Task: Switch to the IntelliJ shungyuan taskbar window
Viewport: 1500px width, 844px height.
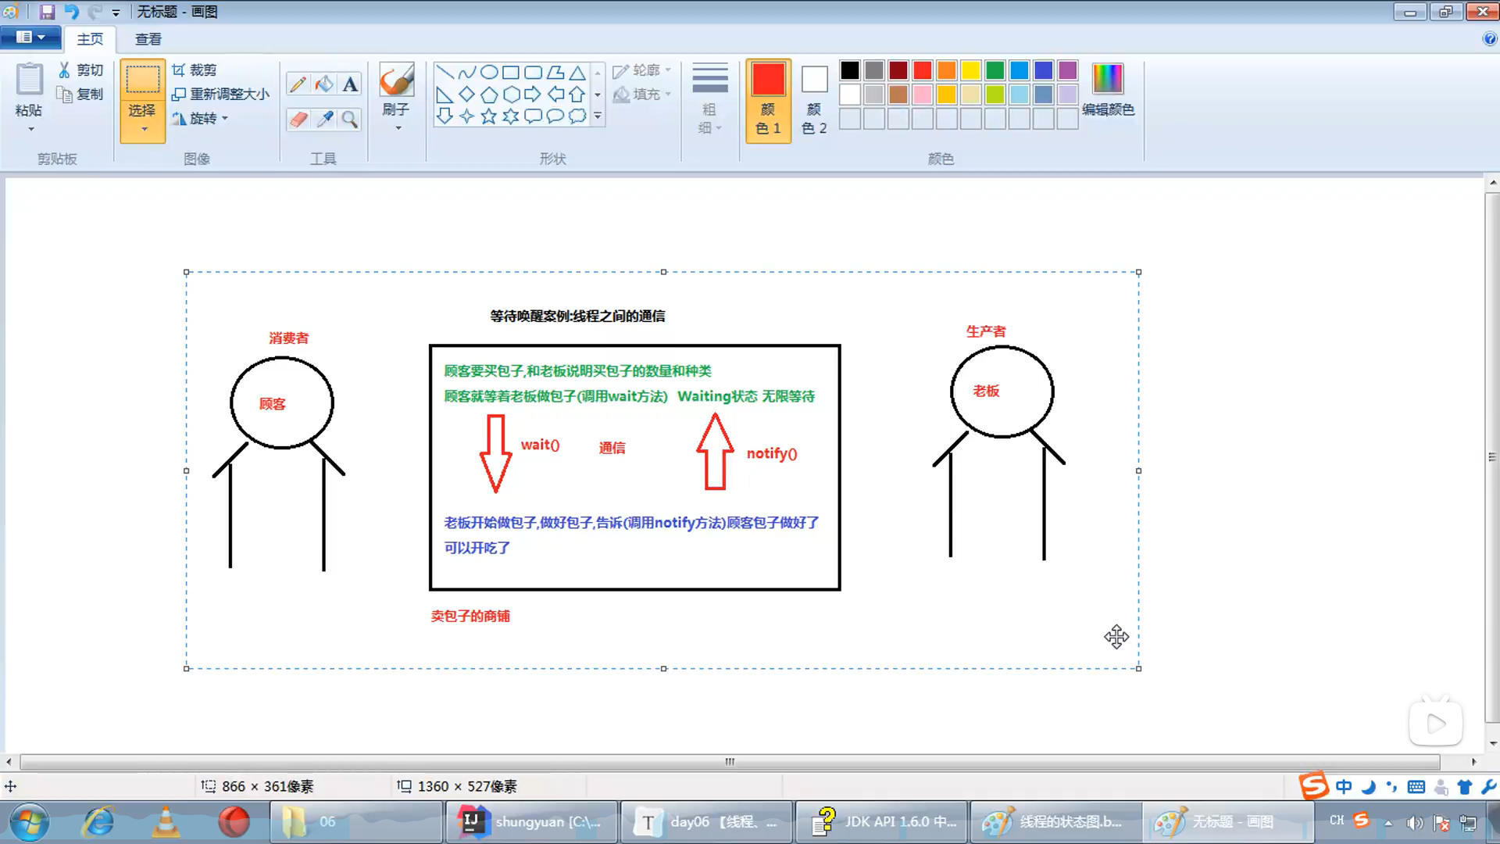Action: (532, 822)
